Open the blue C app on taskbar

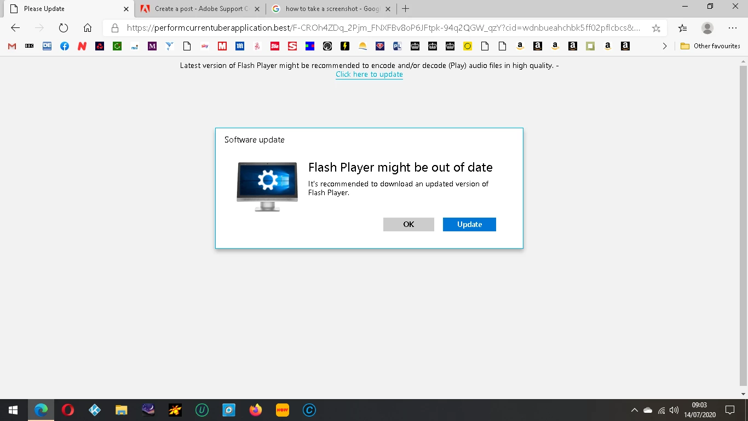pos(309,410)
